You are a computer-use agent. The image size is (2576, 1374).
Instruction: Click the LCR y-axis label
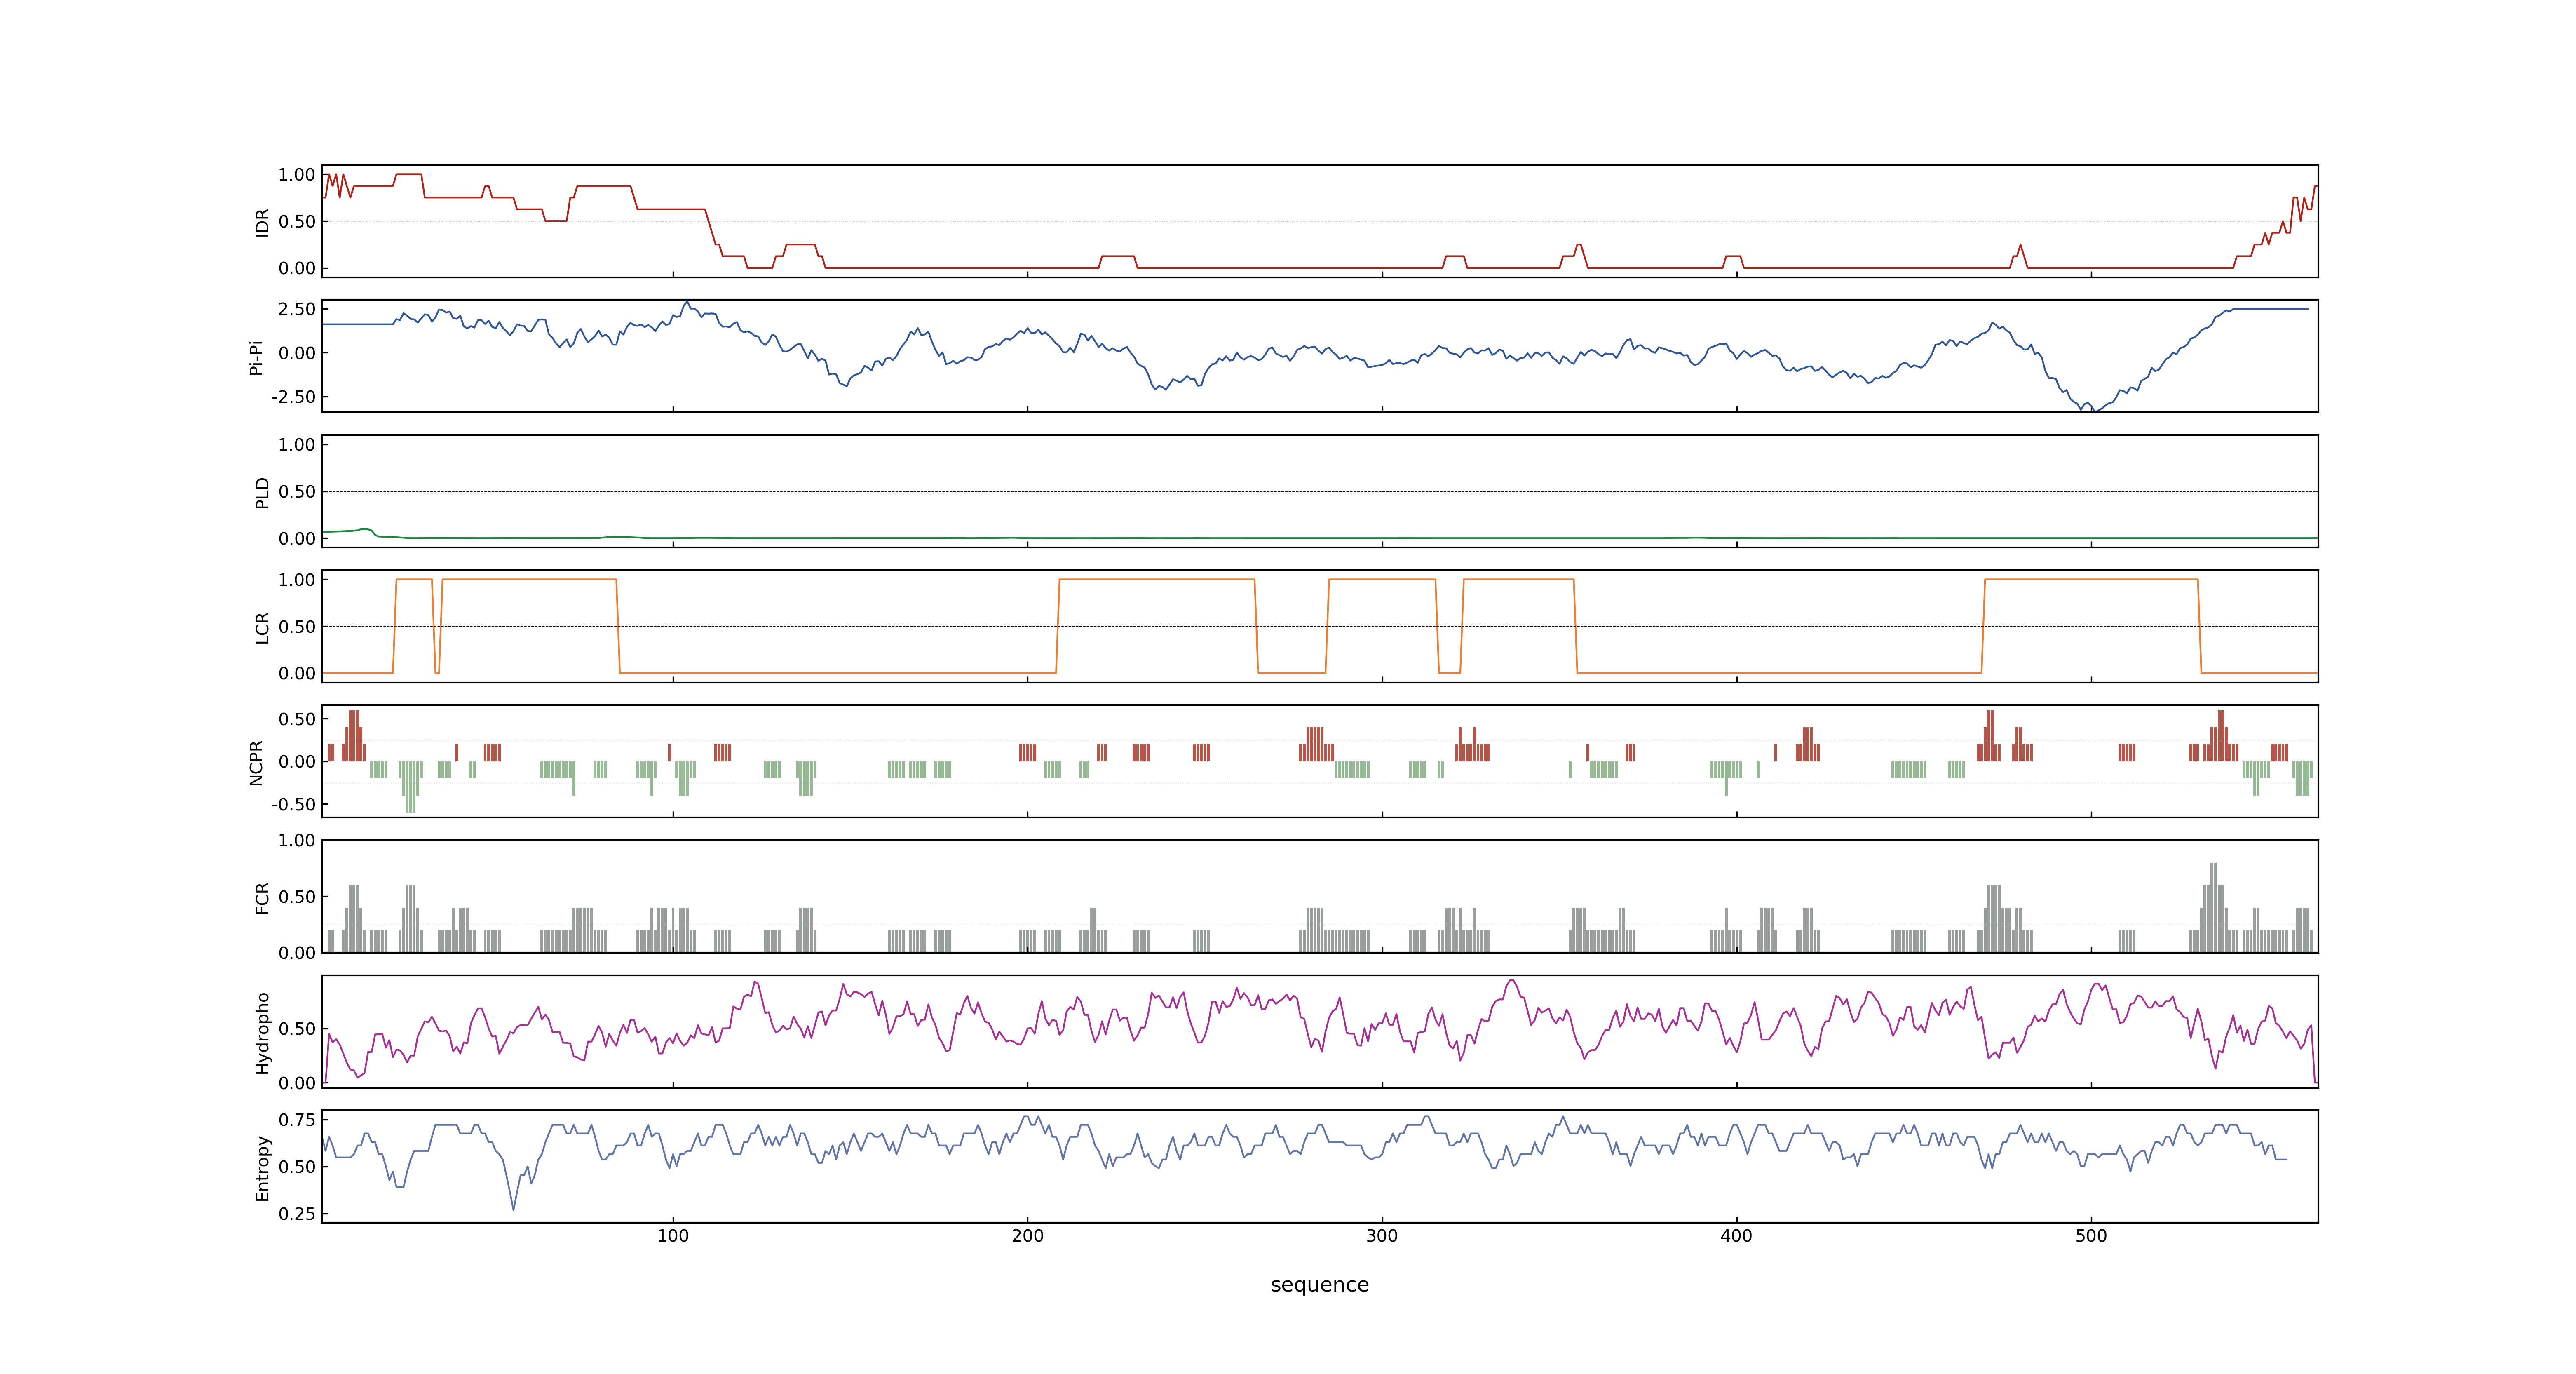pos(262,627)
